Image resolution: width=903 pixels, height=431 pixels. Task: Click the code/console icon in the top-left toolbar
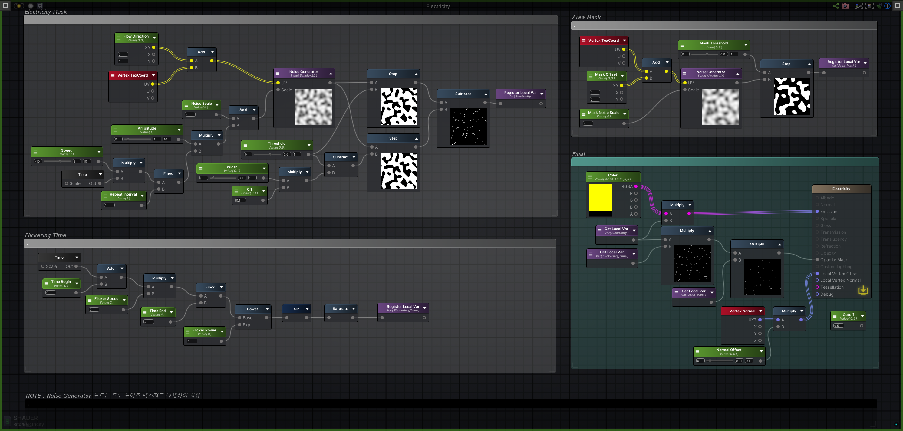40,6
